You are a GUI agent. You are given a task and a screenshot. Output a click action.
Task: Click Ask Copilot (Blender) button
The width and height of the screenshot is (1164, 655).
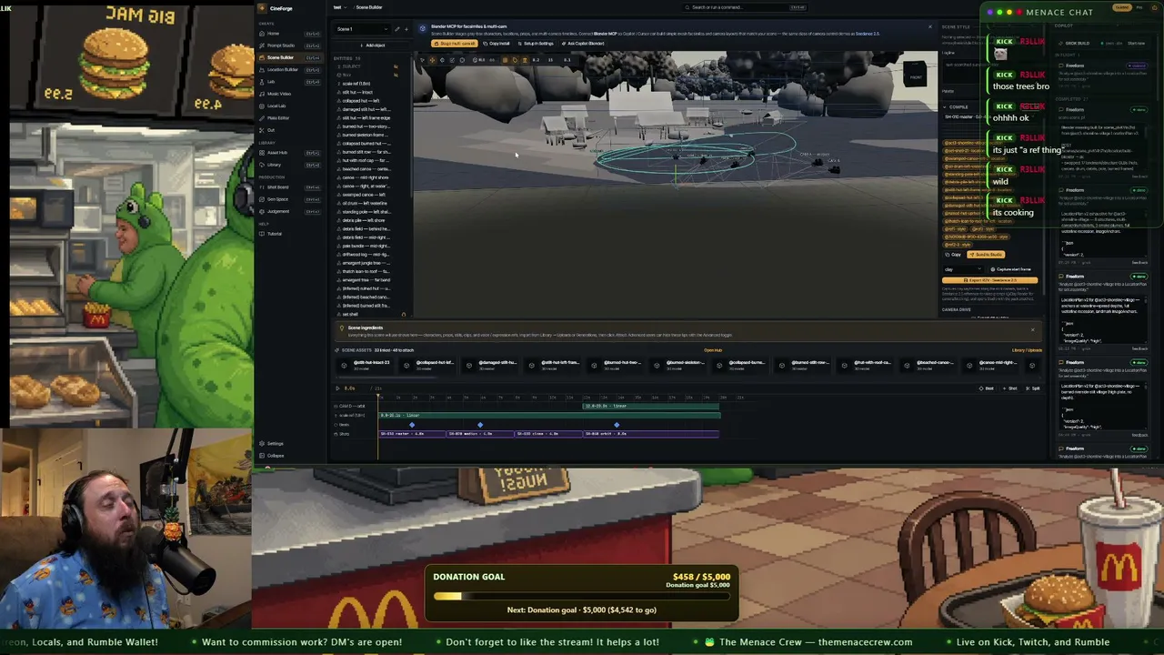tap(584, 44)
